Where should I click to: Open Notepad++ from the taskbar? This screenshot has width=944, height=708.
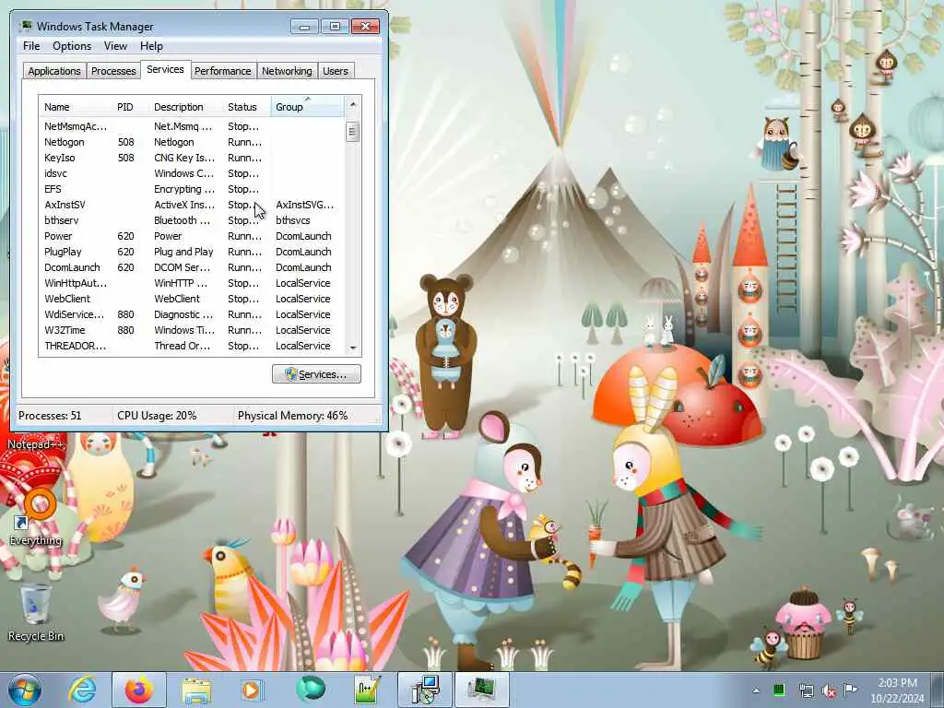(x=366, y=690)
